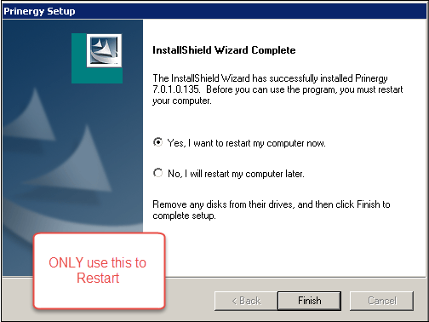Click the version number 7.0.1.0.135

click(x=176, y=89)
